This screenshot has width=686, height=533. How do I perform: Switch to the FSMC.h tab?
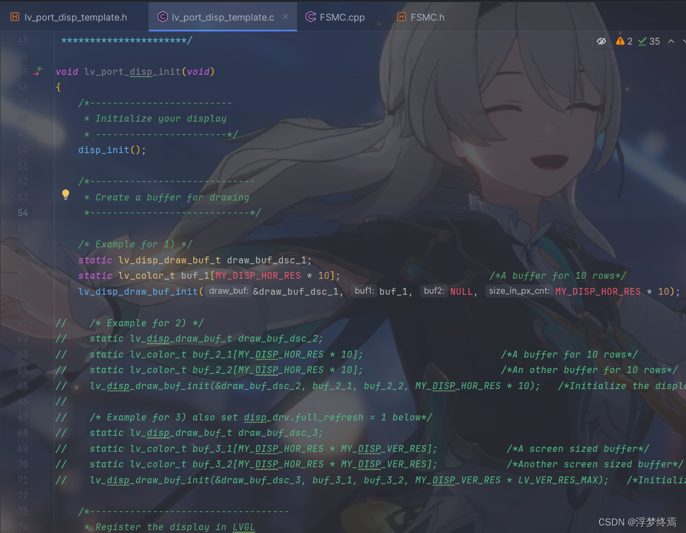point(427,17)
